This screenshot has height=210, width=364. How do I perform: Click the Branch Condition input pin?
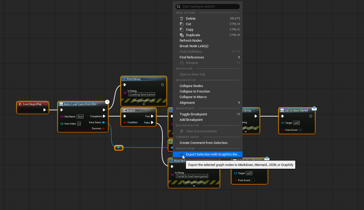pos(125,122)
